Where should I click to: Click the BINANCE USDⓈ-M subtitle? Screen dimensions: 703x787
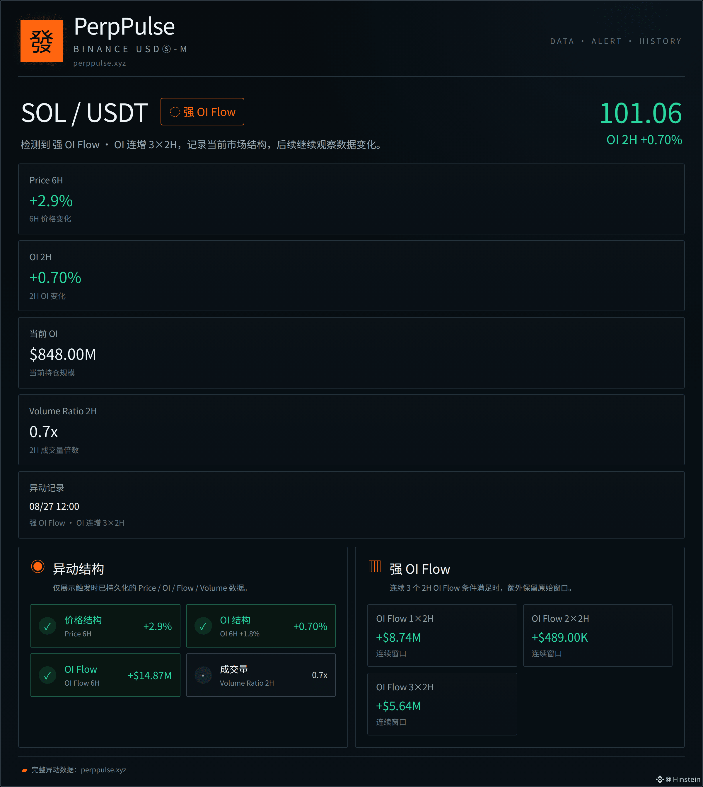(131, 49)
